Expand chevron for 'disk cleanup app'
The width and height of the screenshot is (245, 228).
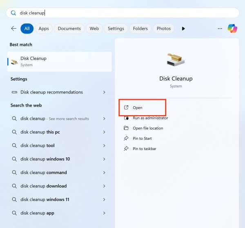coord(104,213)
